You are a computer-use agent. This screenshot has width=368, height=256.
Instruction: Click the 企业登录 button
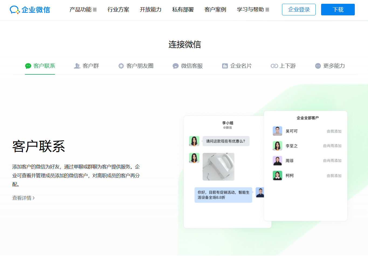298,9
